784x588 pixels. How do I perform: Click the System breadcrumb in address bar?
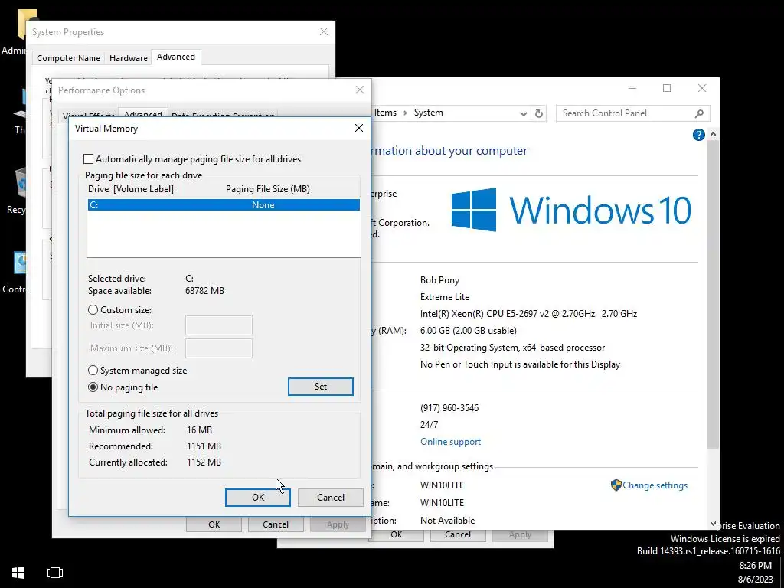(429, 113)
